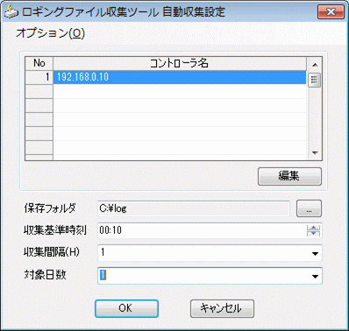Screen dimensions: 349x331
Task: Click the 編集 button
Action: pyautogui.click(x=289, y=176)
